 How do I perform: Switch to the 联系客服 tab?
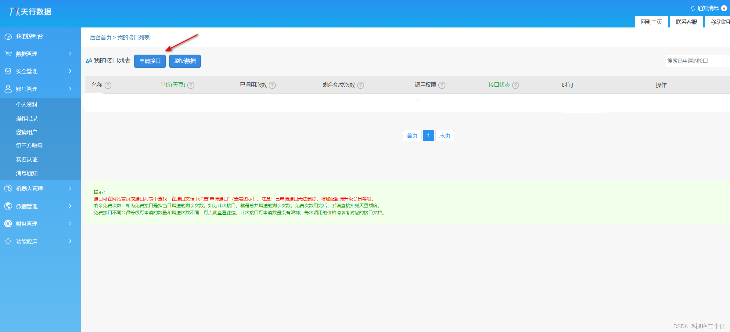686,22
